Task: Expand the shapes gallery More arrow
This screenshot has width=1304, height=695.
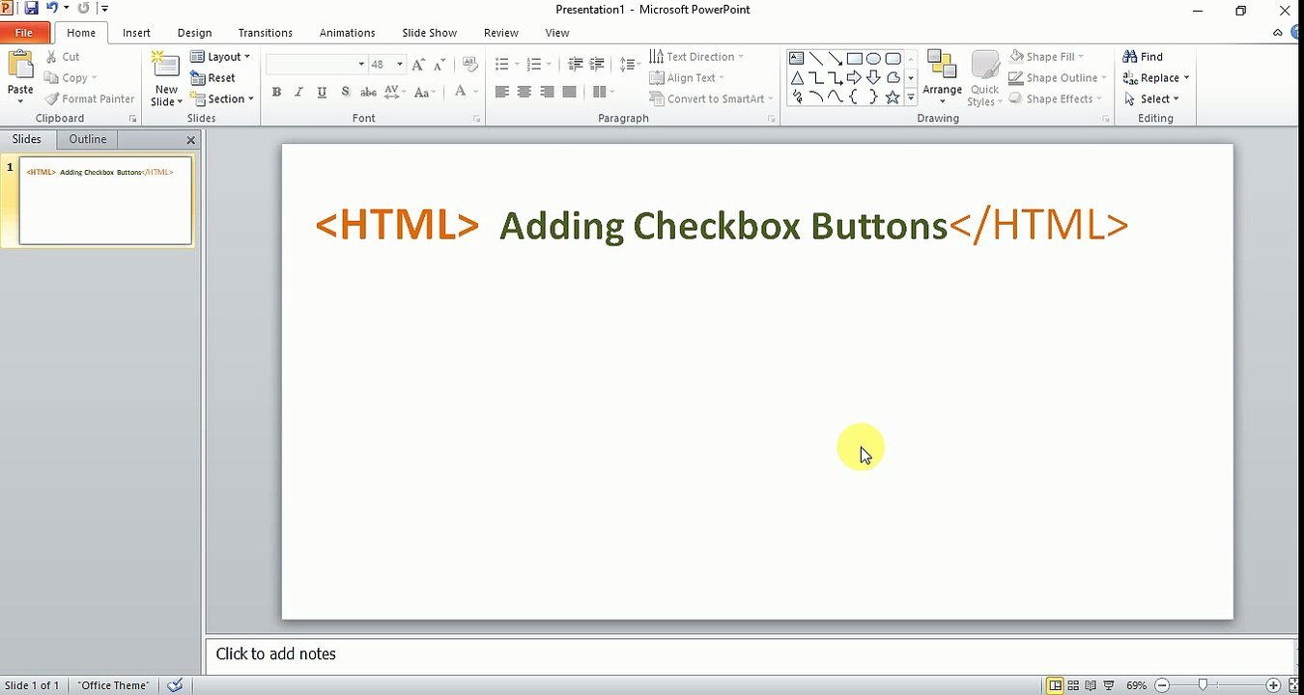Action: [911, 97]
